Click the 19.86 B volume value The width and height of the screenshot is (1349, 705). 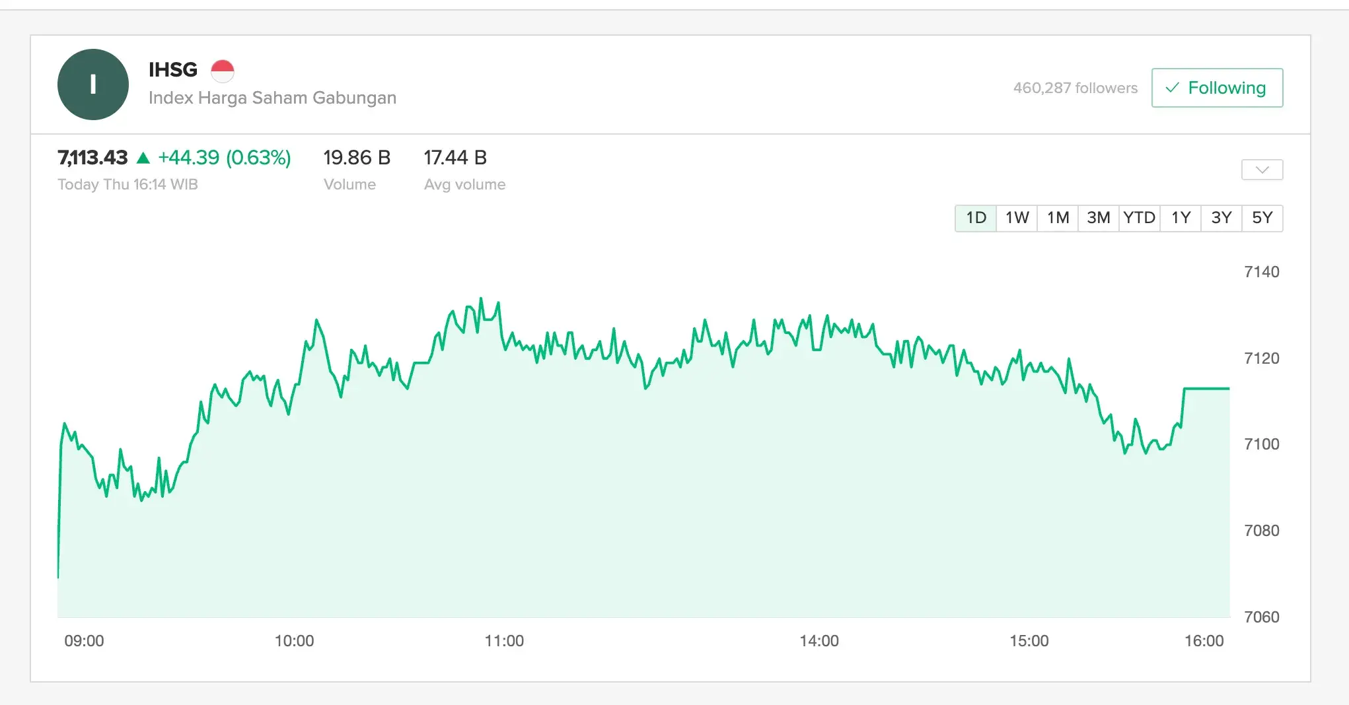(x=357, y=158)
